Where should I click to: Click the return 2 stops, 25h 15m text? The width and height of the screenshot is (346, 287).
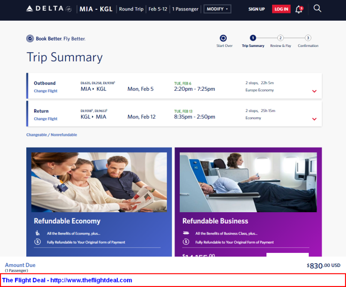(x=260, y=111)
